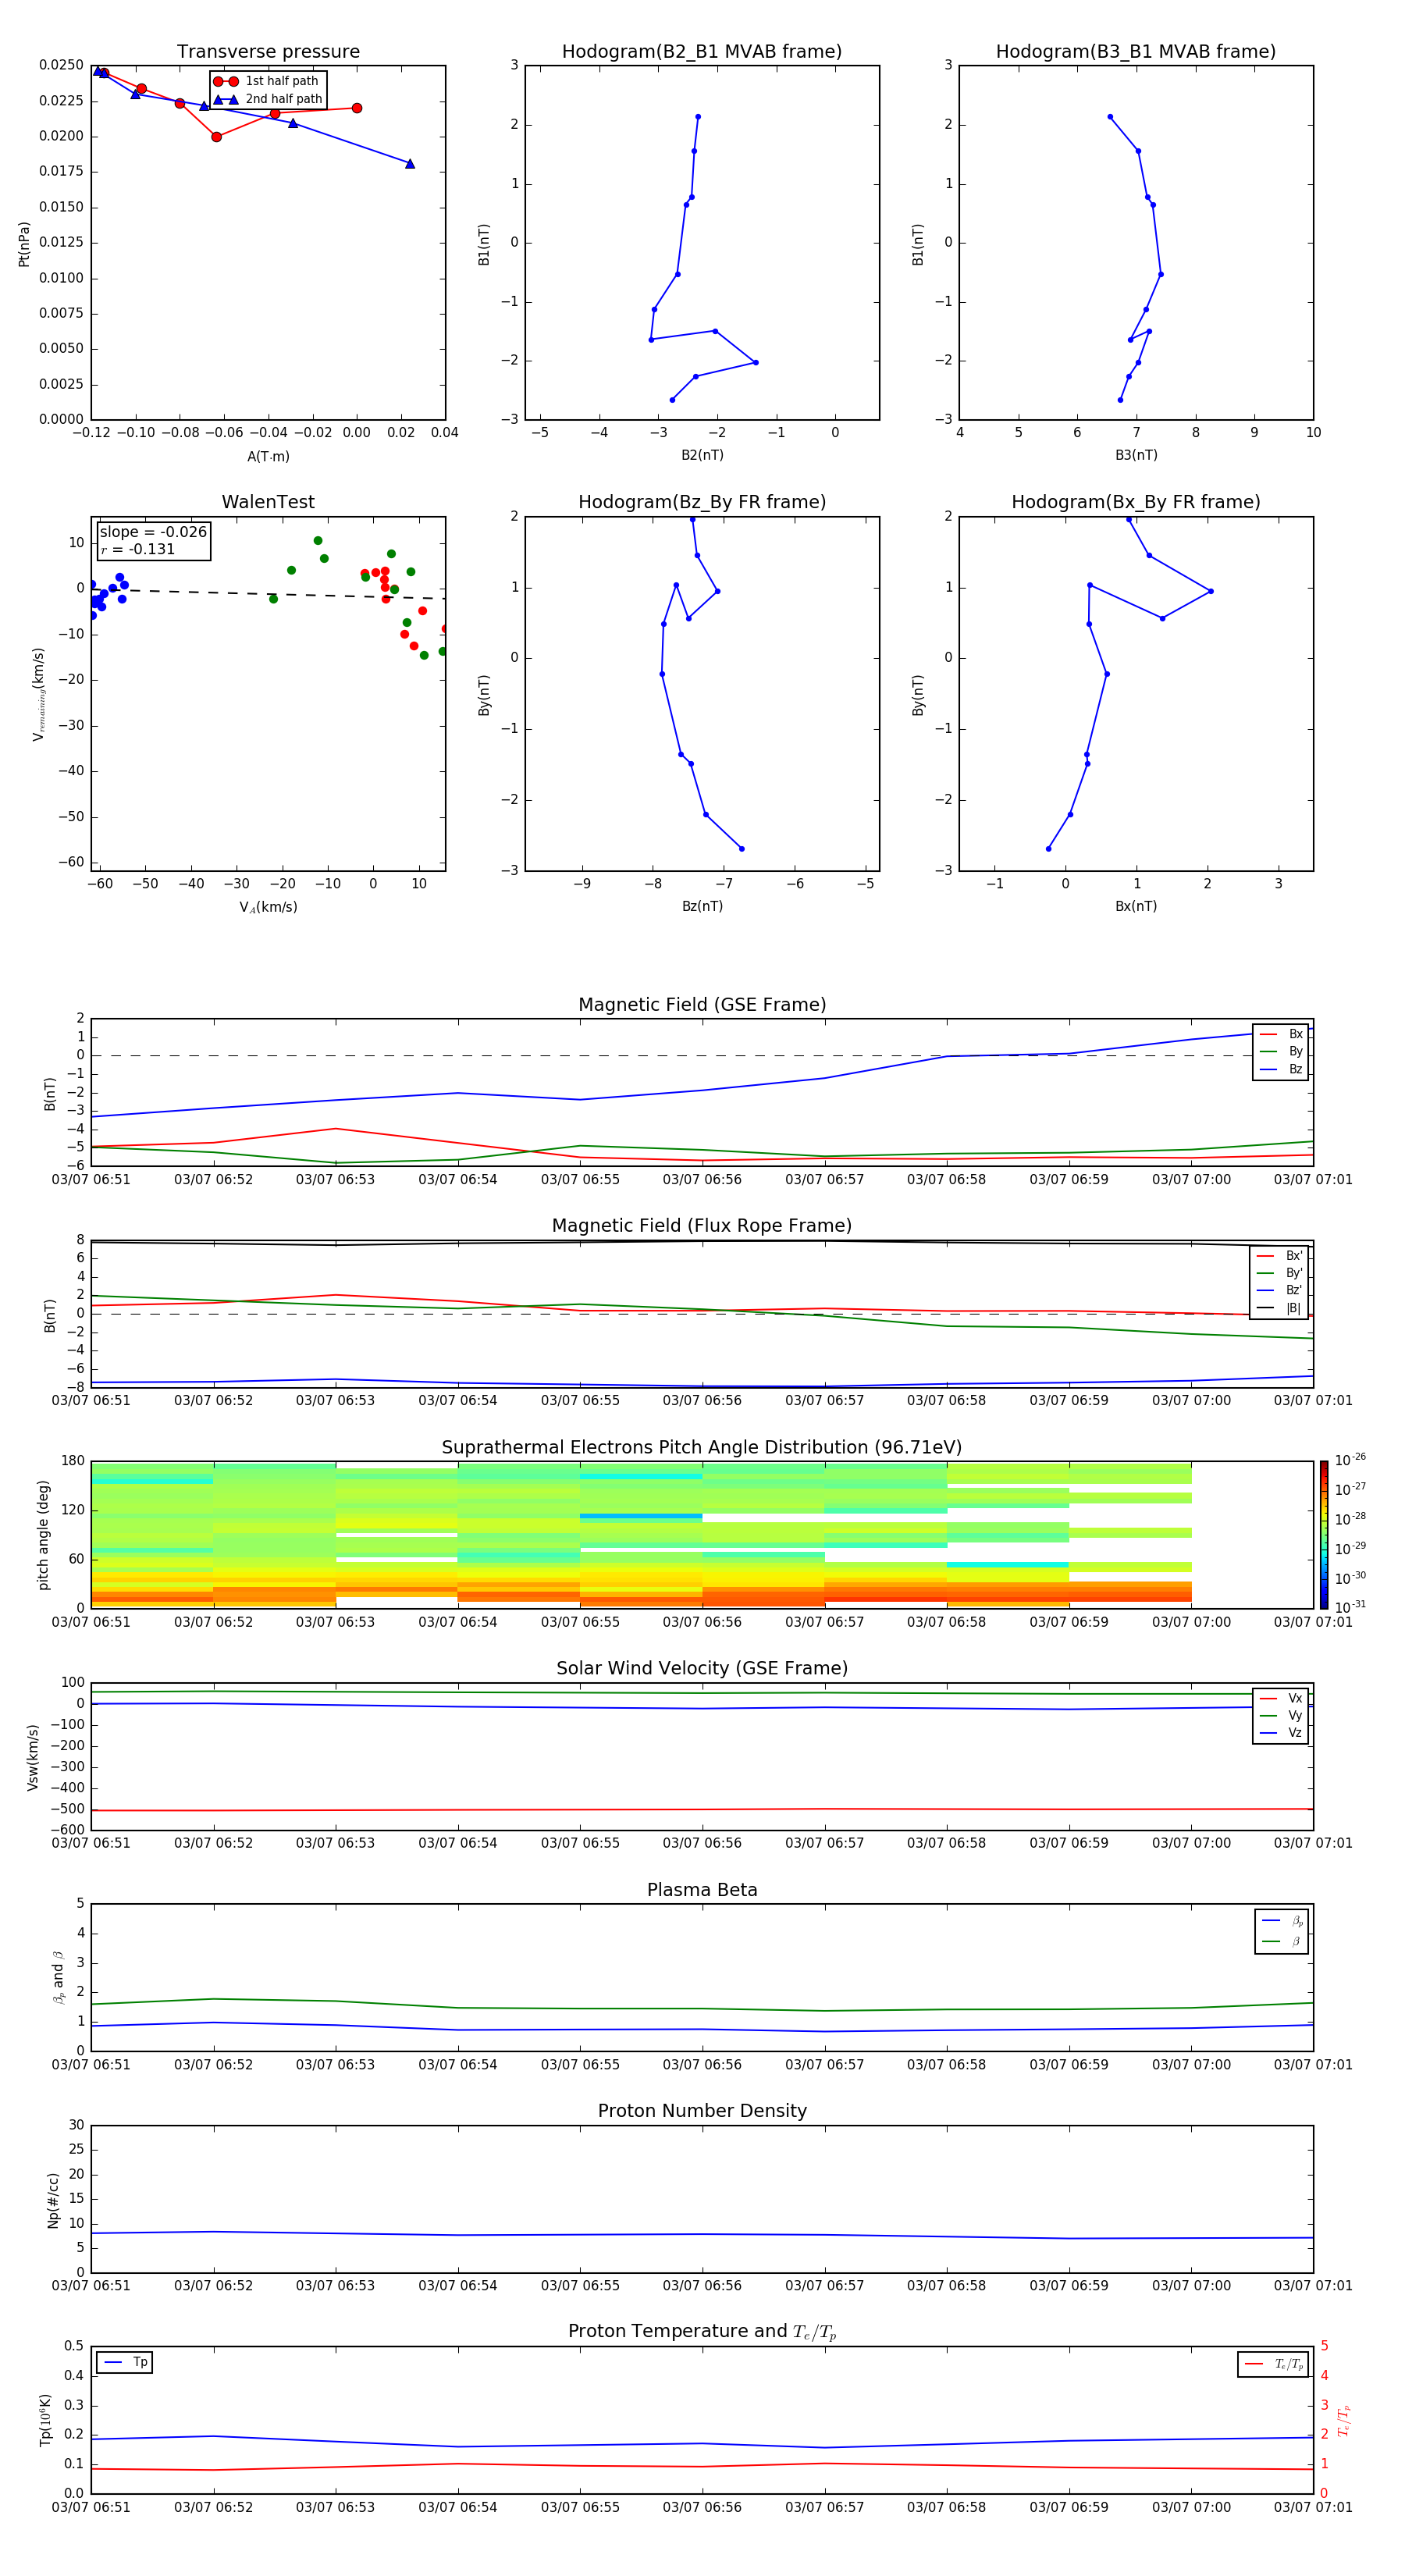Click the 'B3(nT)' x-axis label
The image size is (1405, 2576).
tap(1136, 455)
